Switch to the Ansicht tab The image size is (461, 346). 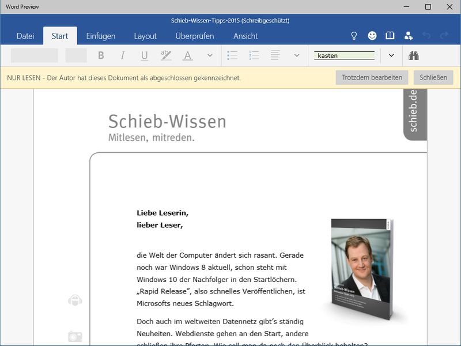(x=245, y=36)
